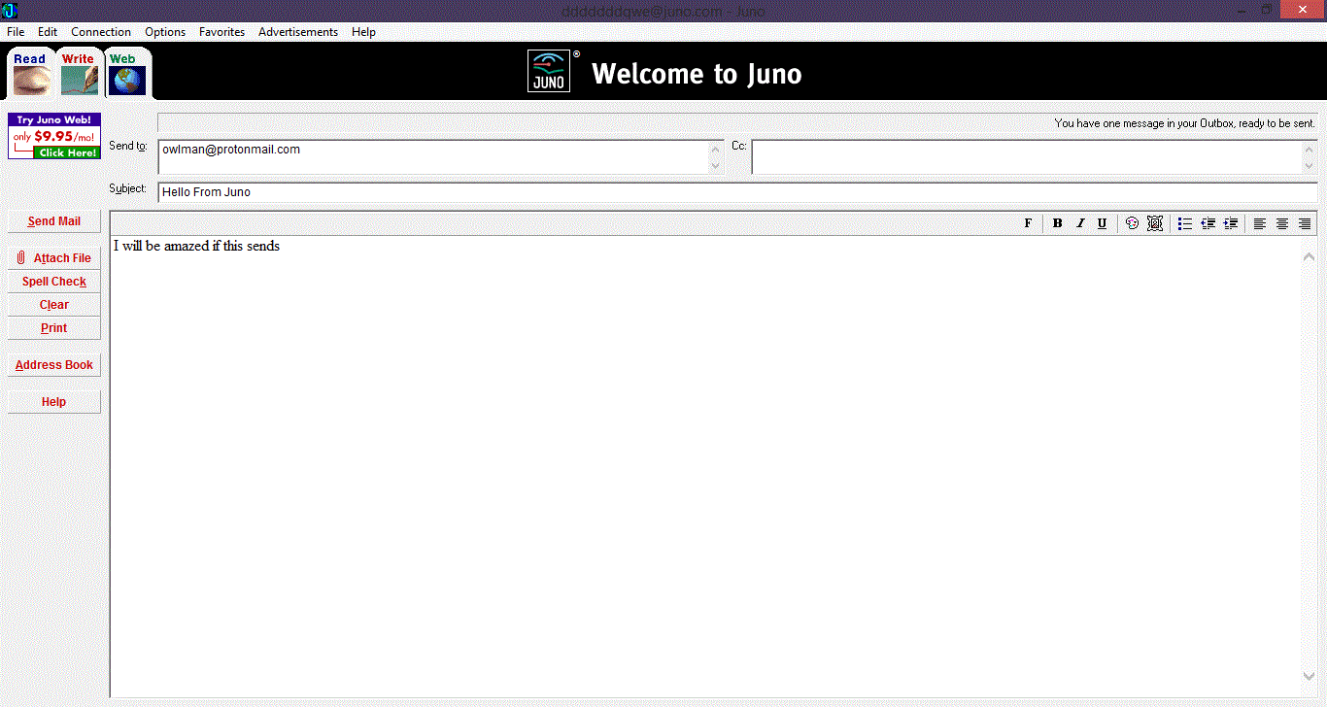Apply bulleted list formatting
Screen dimensions: 1327x707
click(1185, 223)
